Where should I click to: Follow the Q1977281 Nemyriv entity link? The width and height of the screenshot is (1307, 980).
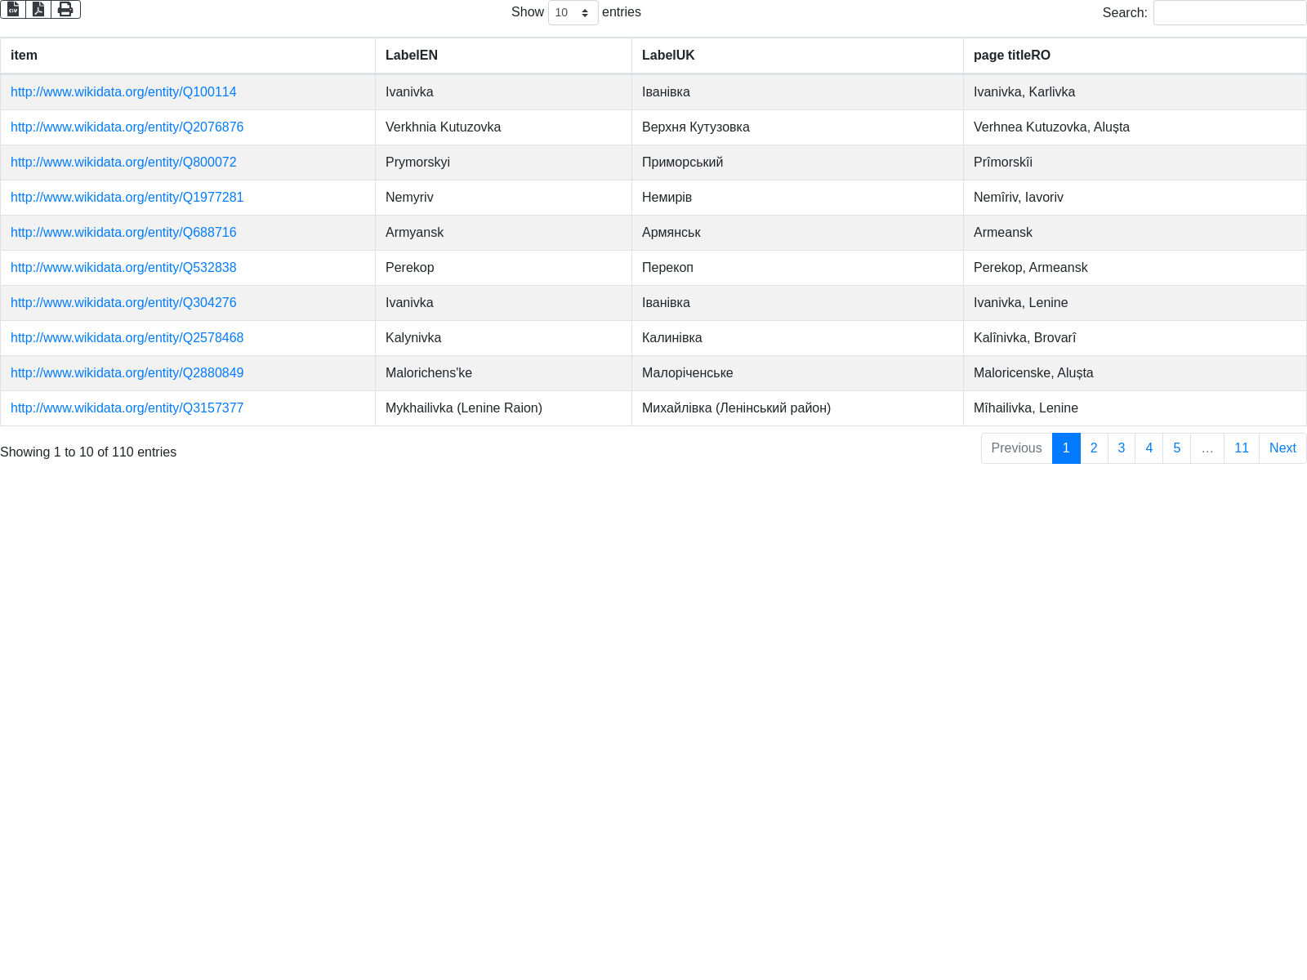point(127,198)
